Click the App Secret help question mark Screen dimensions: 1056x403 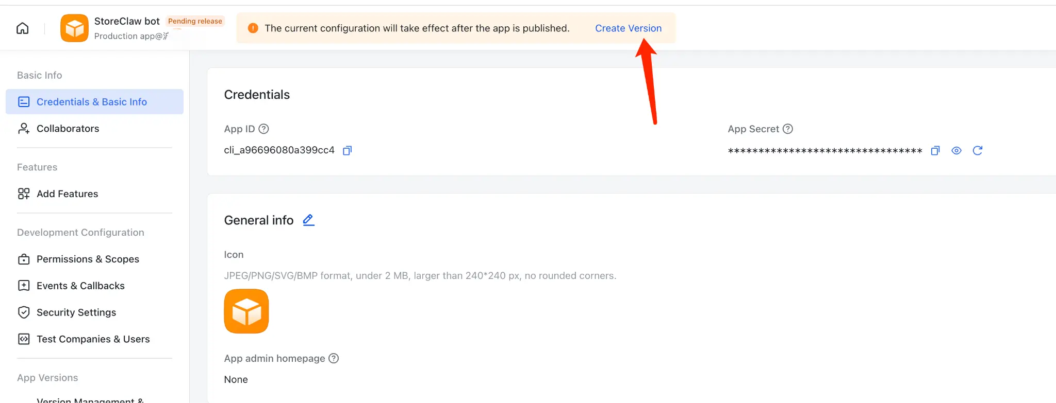[788, 129]
